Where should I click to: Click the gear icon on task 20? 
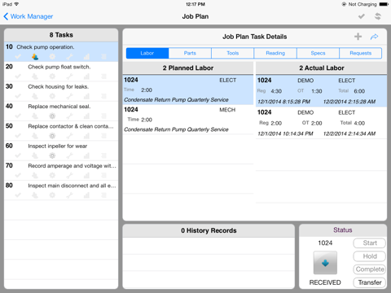(x=52, y=77)
